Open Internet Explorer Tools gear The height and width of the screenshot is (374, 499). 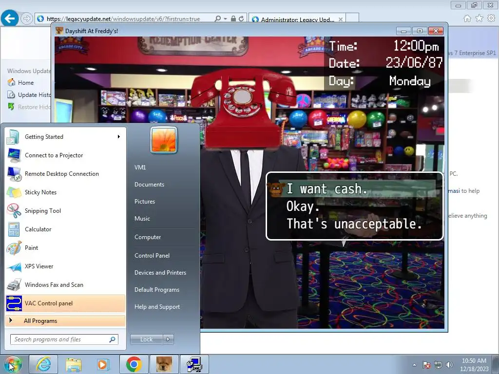click(491, 19)
